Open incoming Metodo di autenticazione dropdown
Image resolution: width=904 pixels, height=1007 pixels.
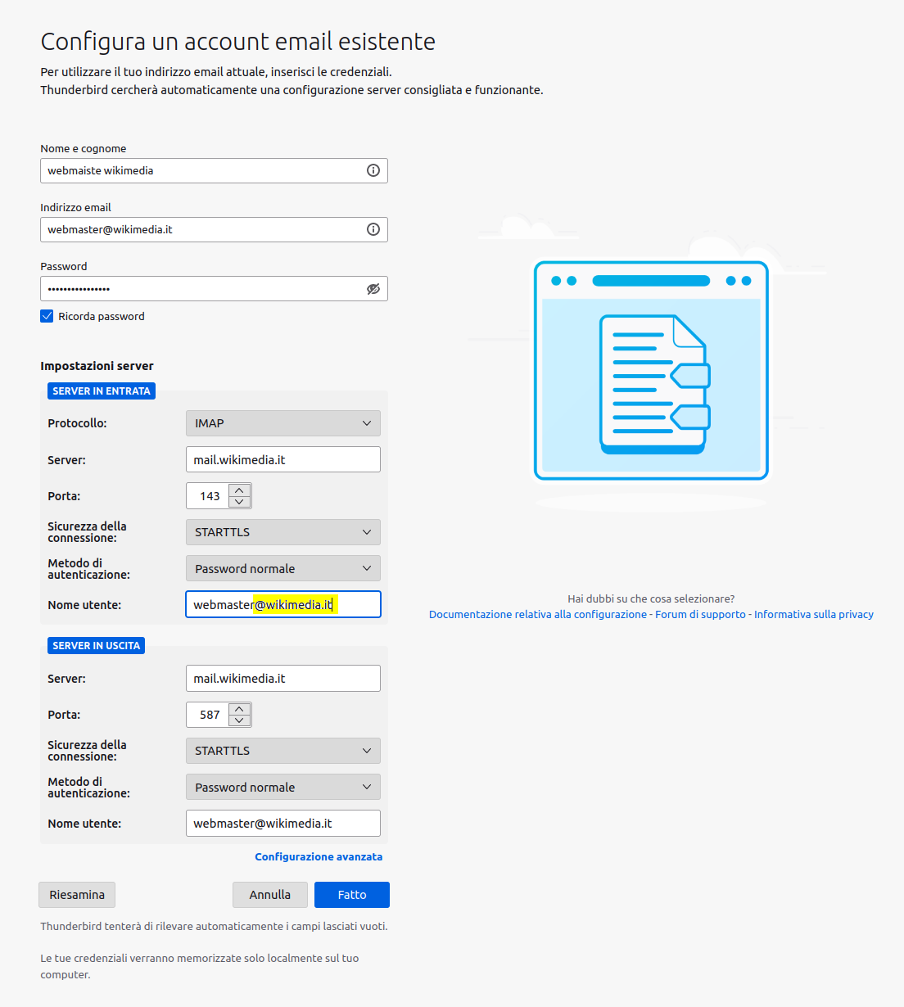coord(282,569)
